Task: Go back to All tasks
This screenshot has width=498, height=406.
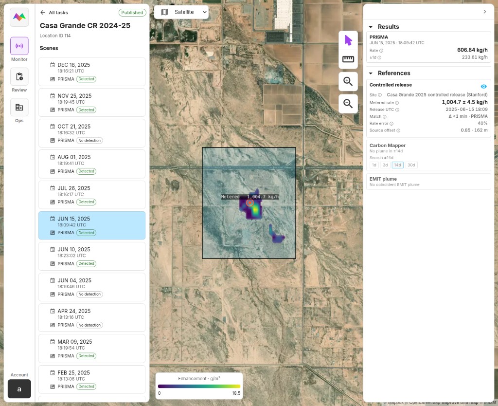Action: pos(54,12)
